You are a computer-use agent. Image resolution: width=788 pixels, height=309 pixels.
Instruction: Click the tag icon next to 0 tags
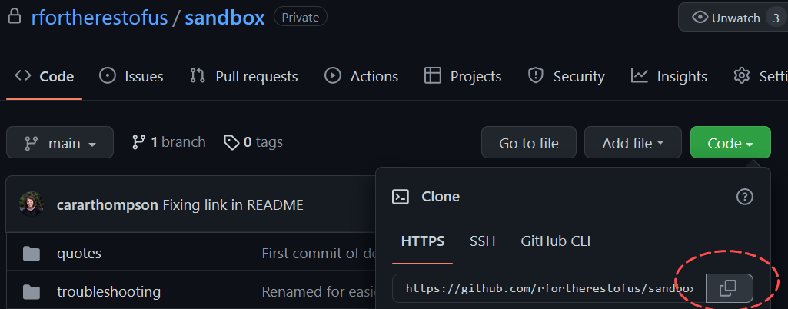[x=231, y=143]
